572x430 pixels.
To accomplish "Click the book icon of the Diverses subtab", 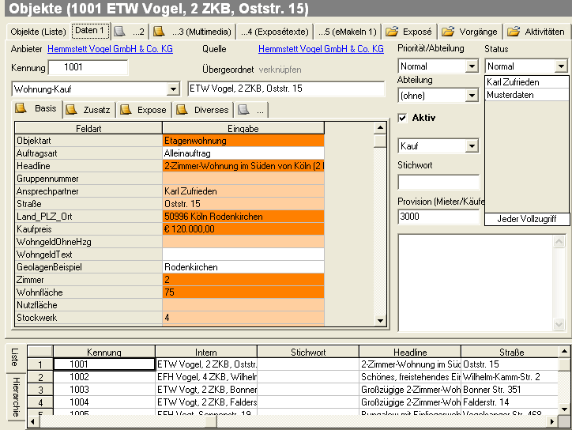I will pos(182,109).
